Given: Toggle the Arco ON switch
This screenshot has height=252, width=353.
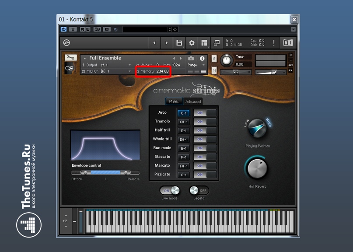Looking at the screenshot, I should [205, 113].
